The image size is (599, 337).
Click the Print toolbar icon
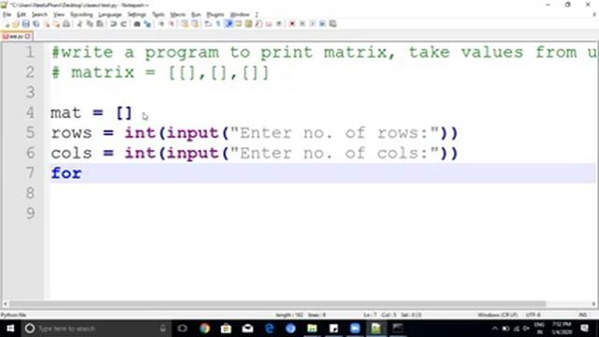pos(66,23)
